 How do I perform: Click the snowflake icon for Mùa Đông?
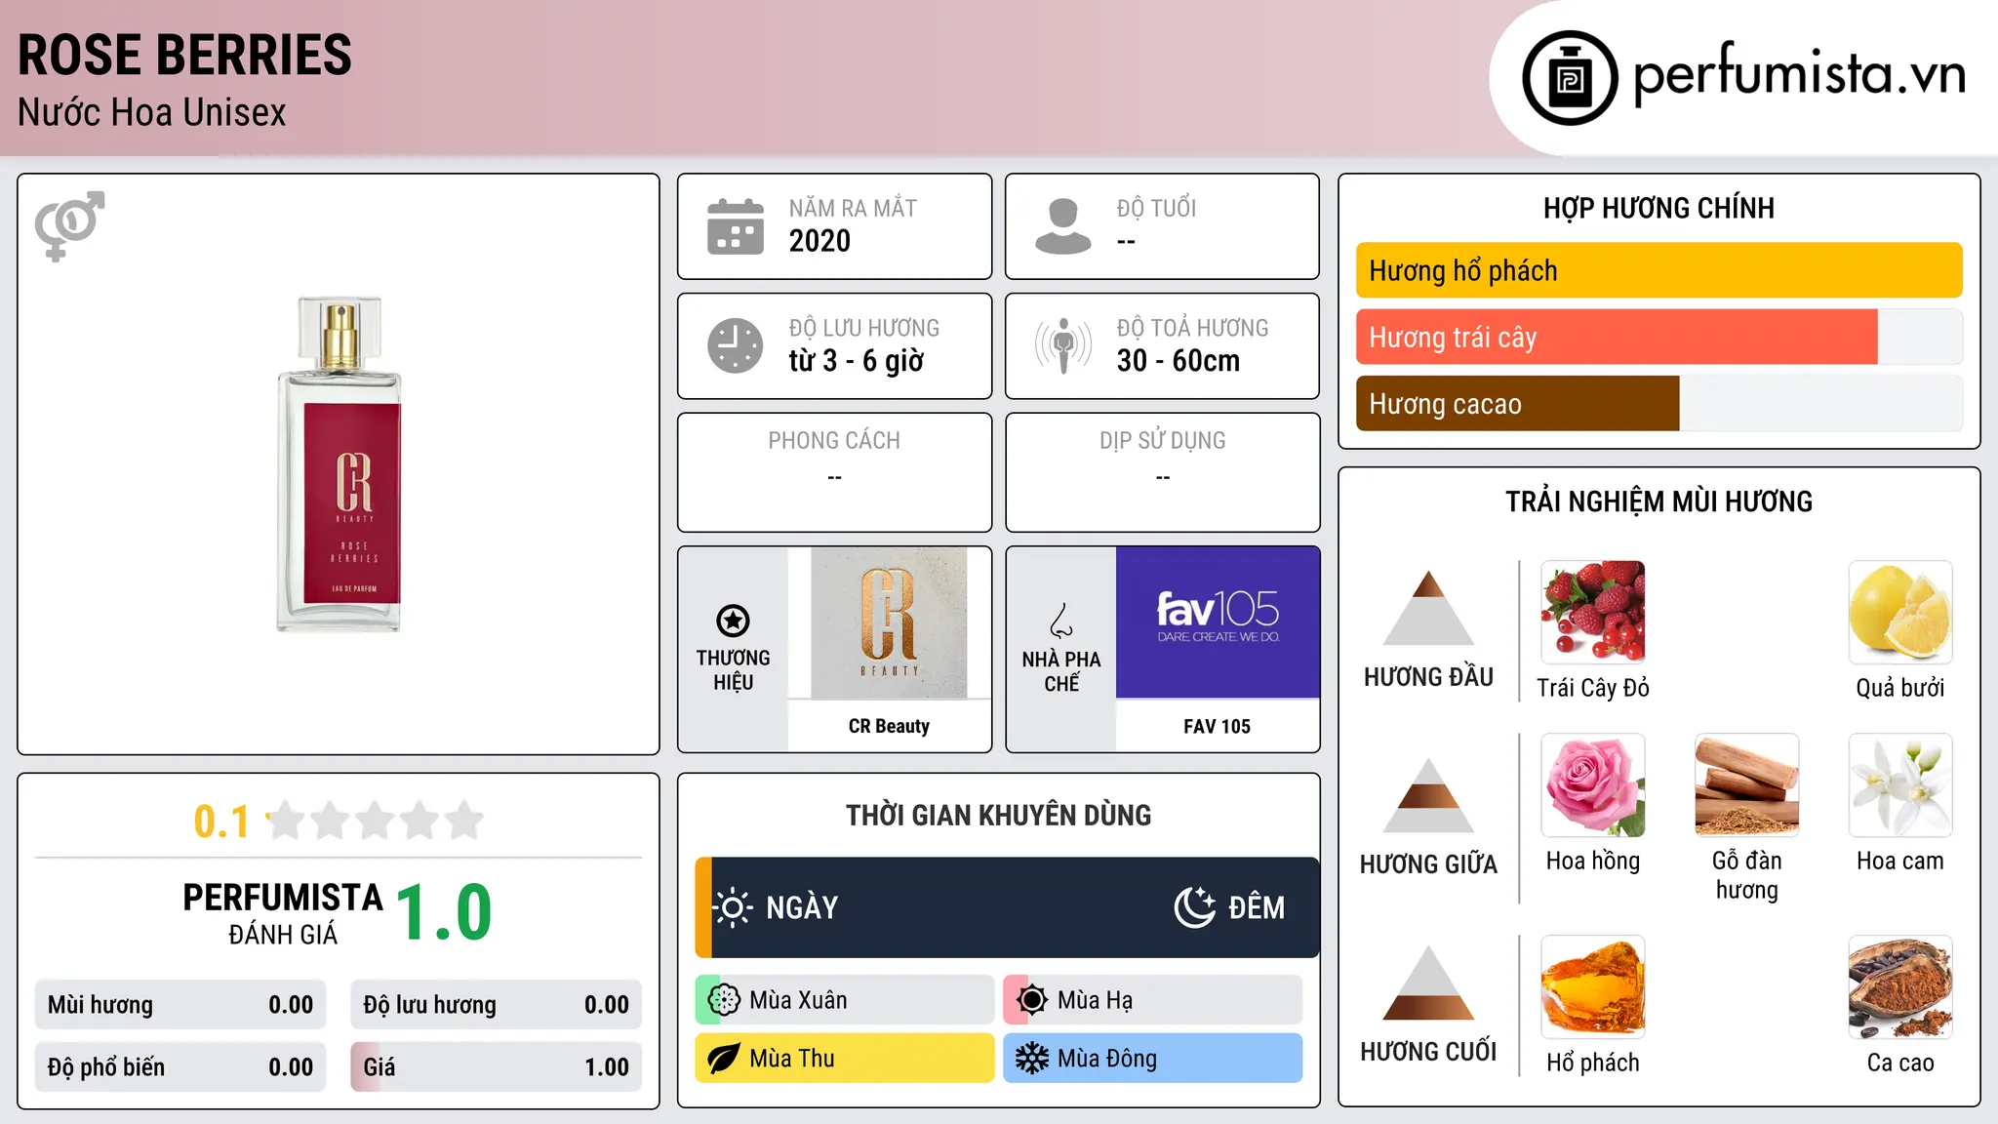[1031, 1059]
